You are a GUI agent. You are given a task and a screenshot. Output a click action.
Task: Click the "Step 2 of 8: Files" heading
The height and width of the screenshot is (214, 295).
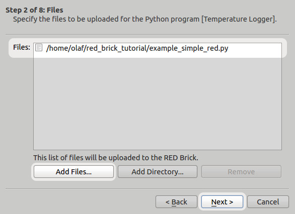pos(34,10)
